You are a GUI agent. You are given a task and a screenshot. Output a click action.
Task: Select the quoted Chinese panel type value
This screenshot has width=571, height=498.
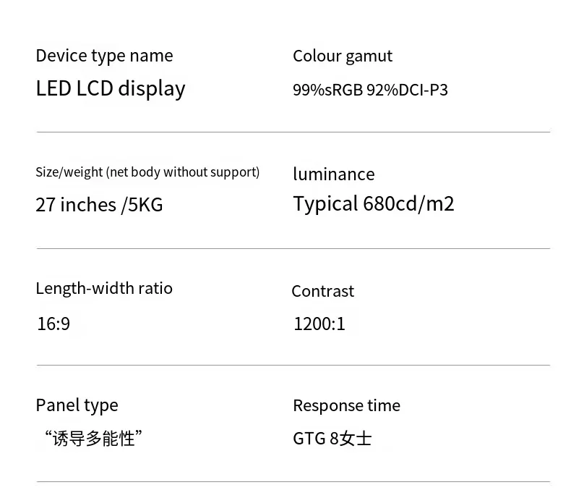tap(93, 438)
